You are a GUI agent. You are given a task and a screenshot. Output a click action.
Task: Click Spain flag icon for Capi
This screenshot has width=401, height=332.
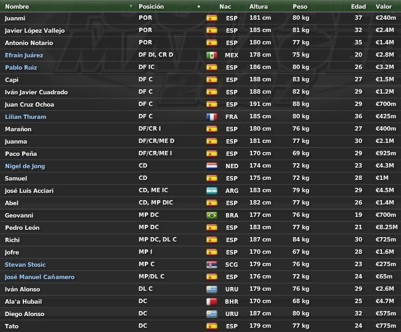212,80
